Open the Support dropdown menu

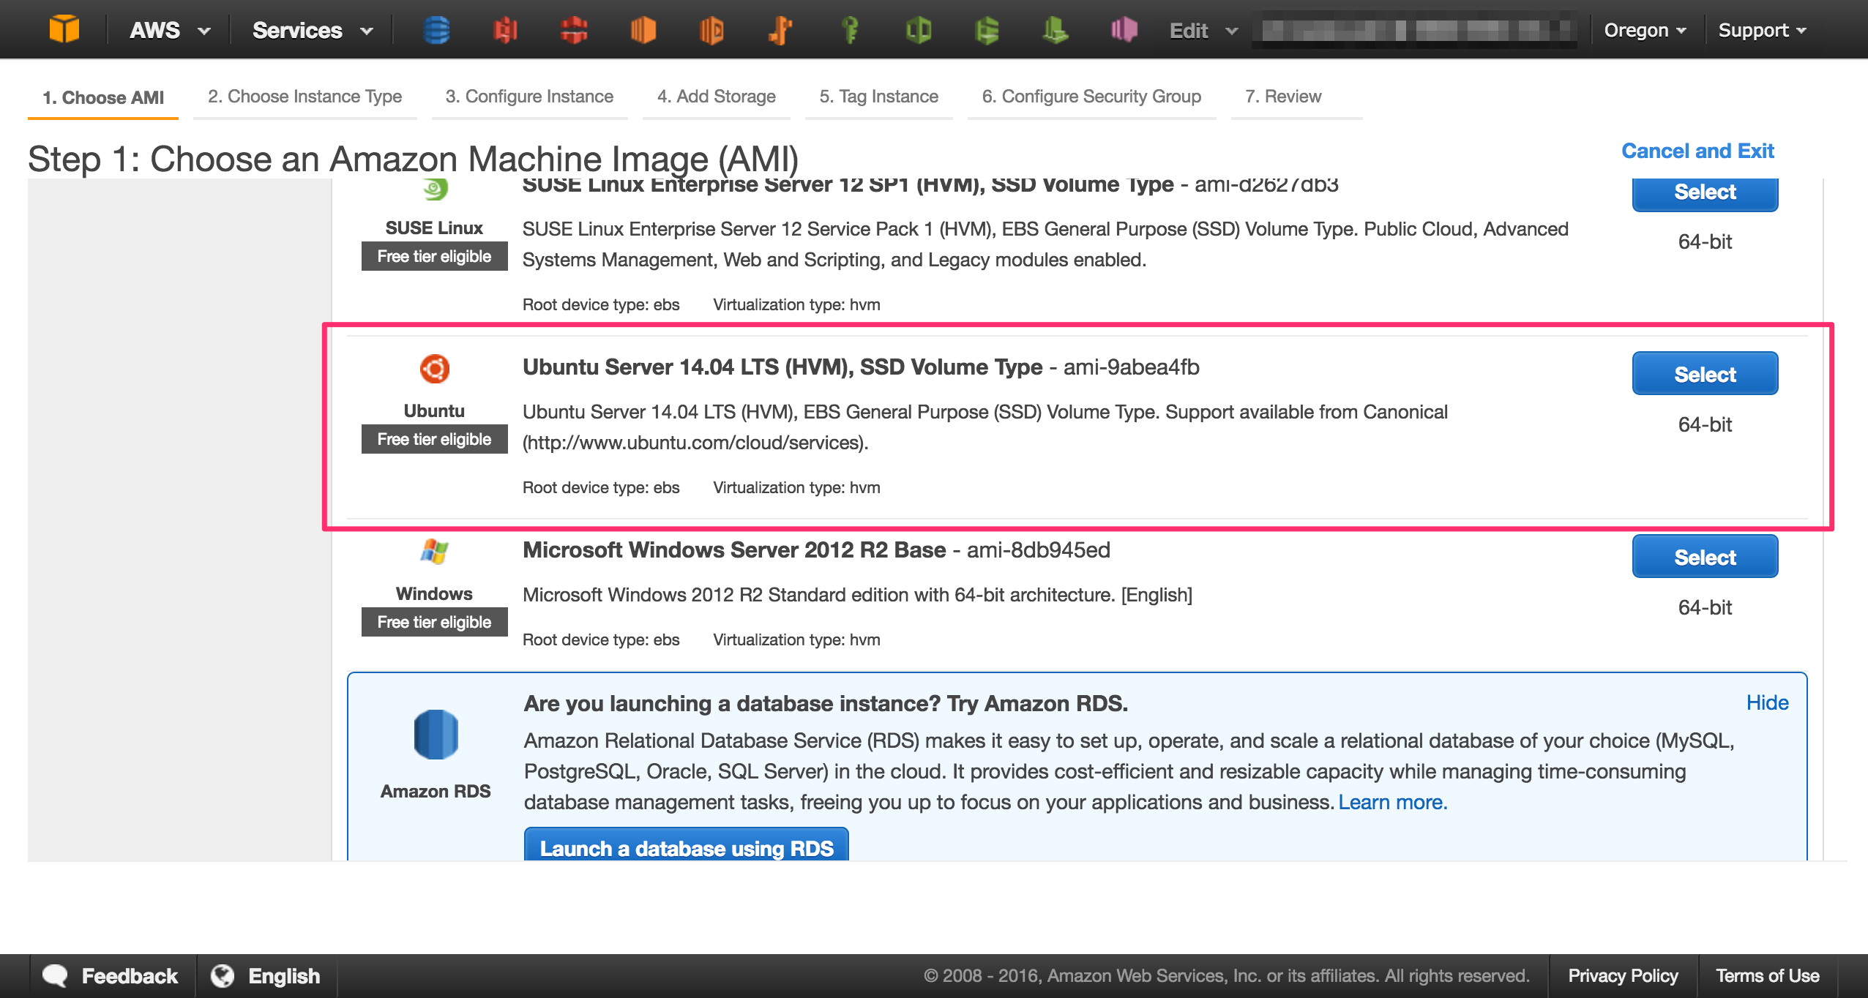point(1763,30)
